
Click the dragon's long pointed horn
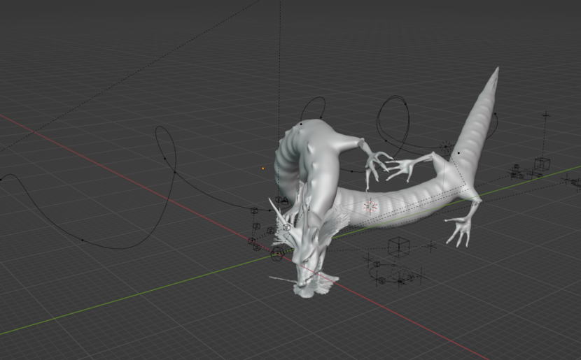click(x=277, y=213)
